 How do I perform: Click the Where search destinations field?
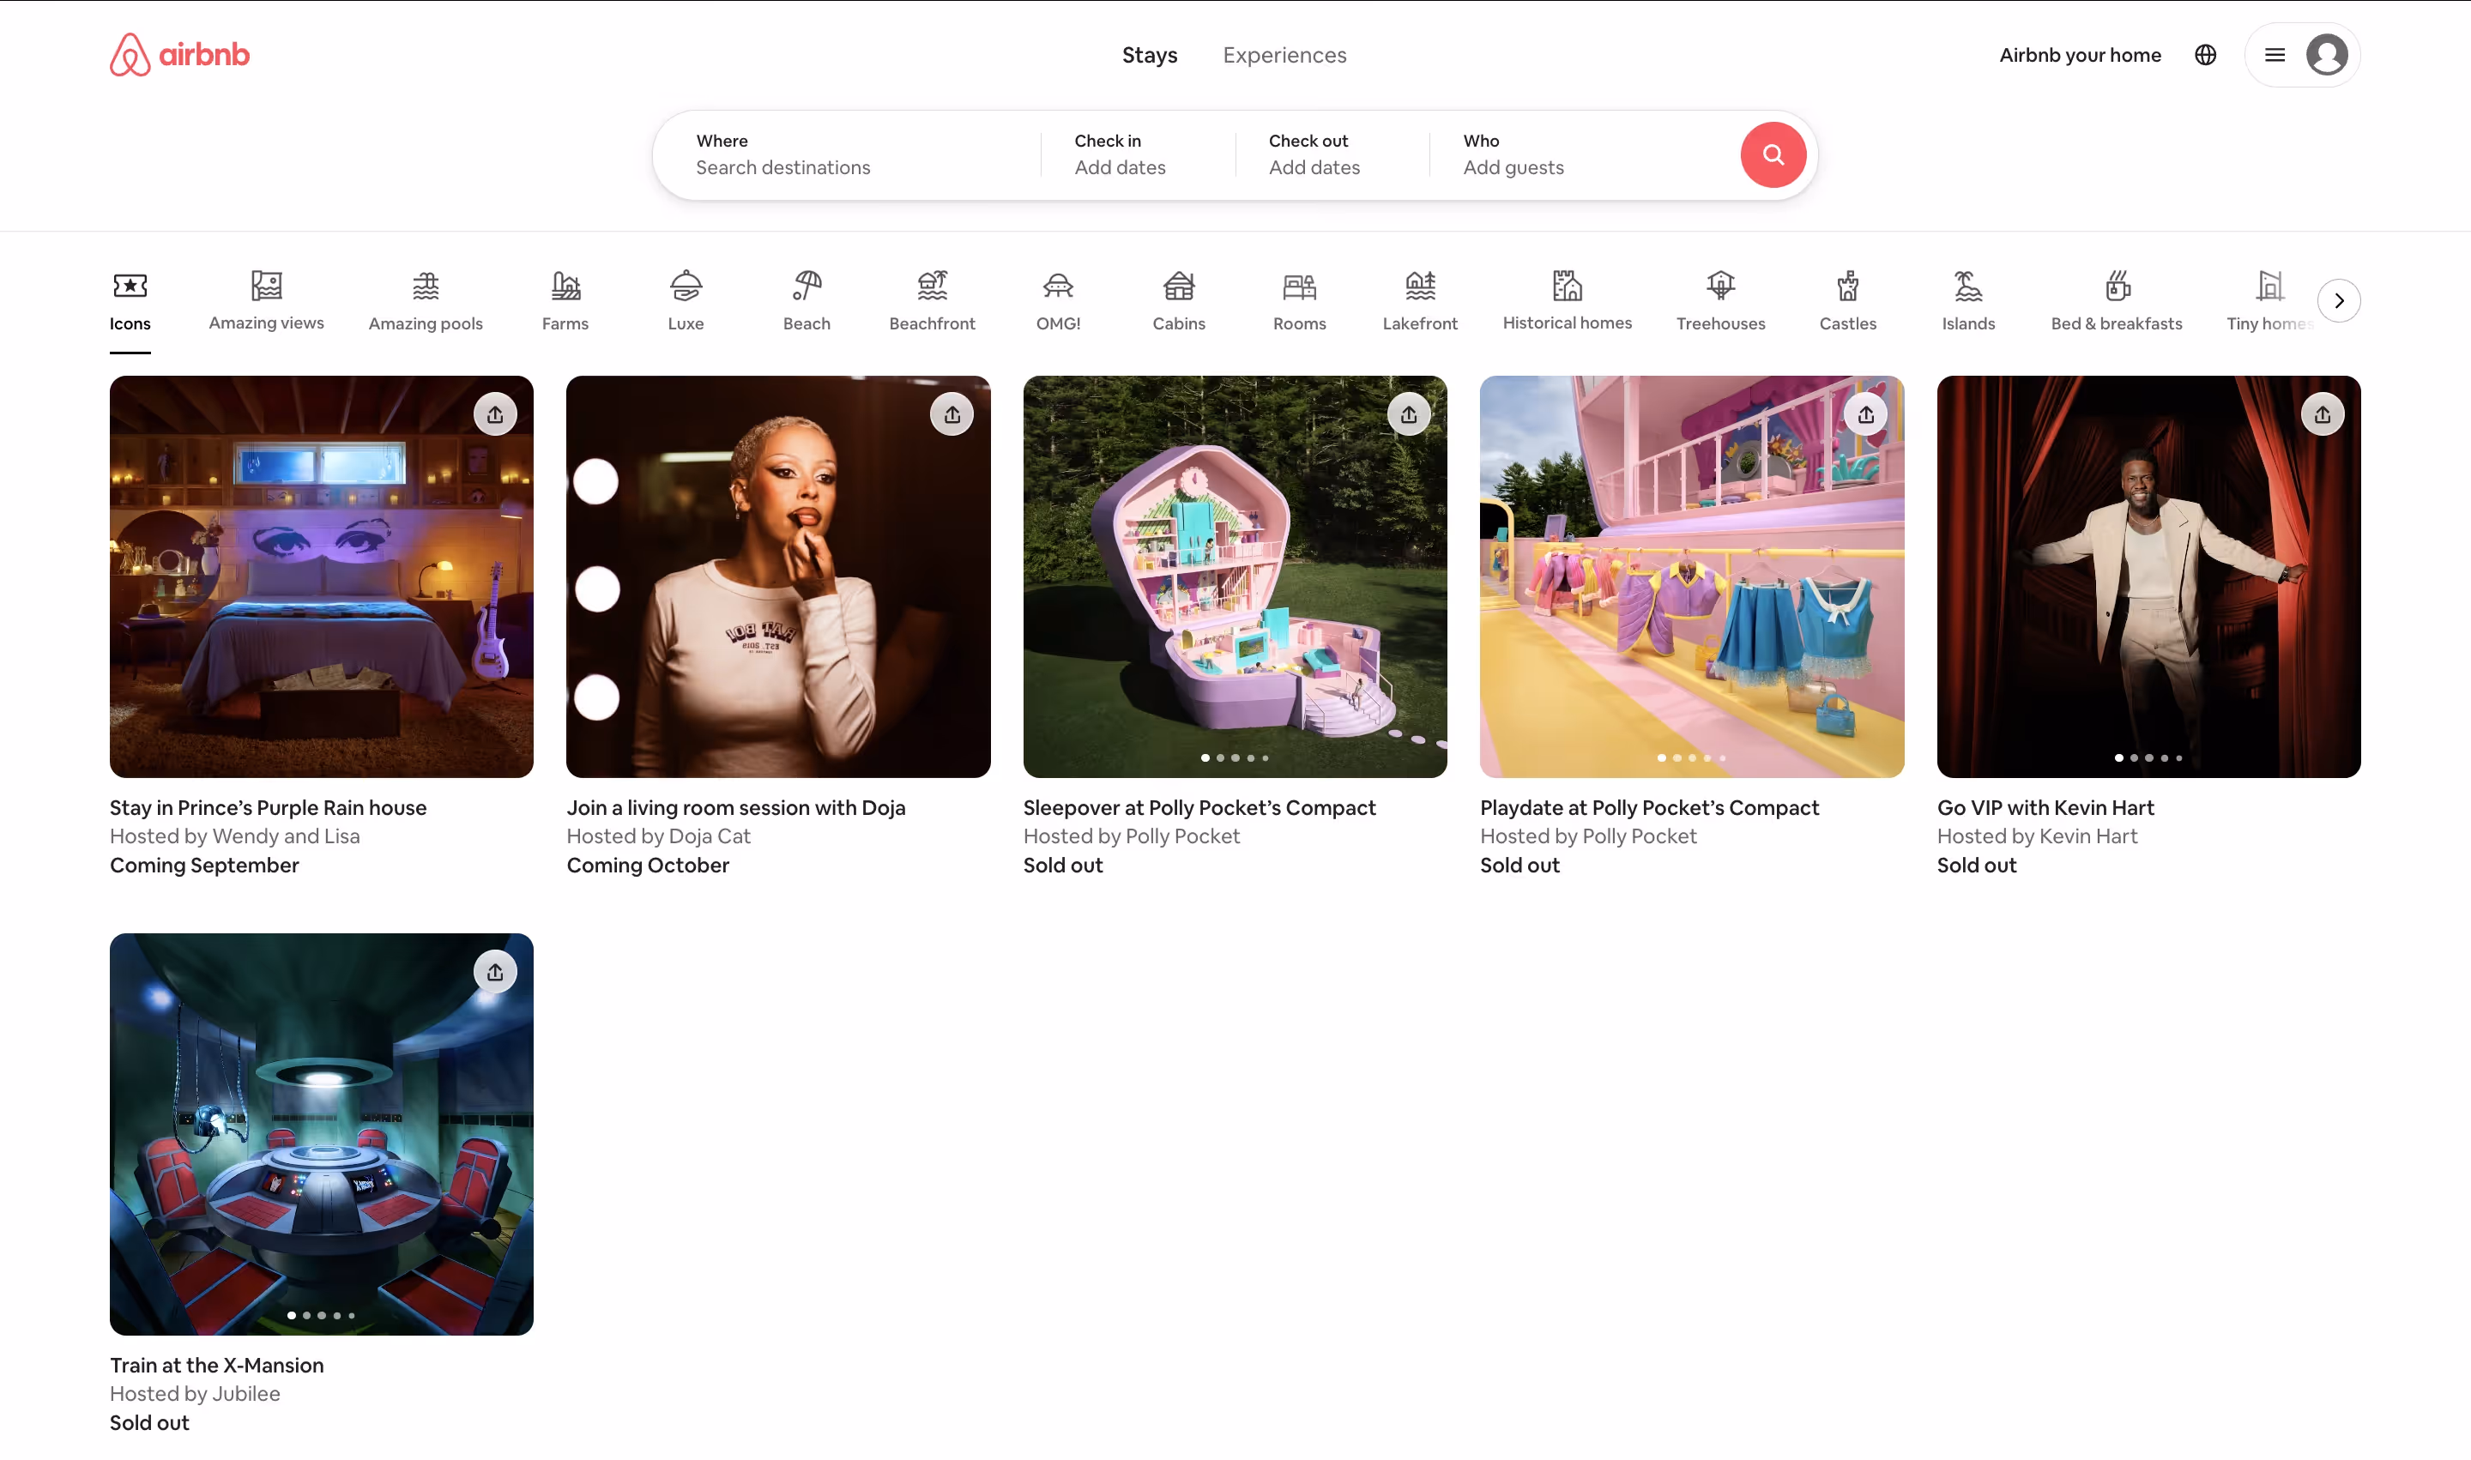coord(846,154)
